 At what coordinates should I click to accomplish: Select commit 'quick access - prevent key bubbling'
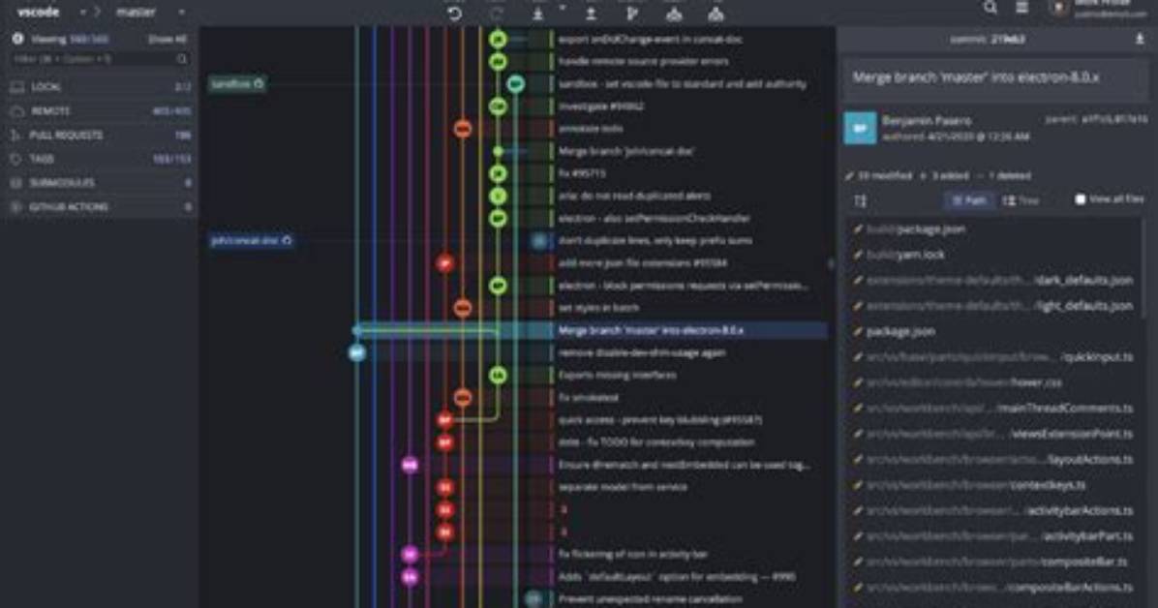click(x=659, y=419)
